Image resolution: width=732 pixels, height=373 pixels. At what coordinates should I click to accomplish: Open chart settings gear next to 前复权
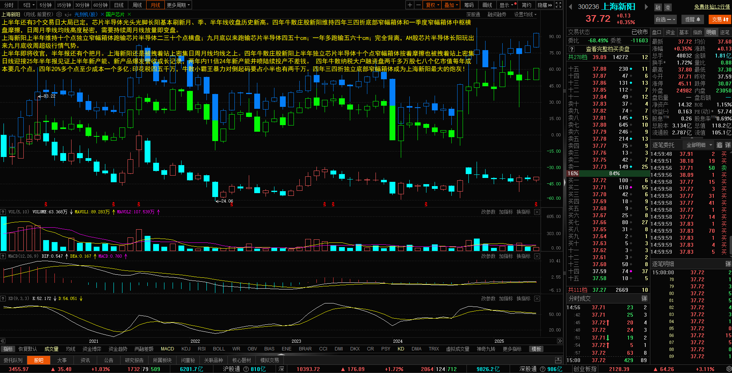[59, 14]
